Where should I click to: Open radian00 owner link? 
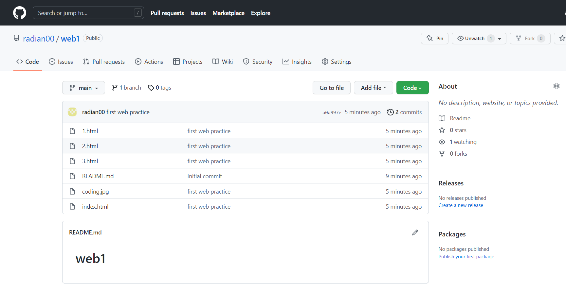[x=39, y=39]
